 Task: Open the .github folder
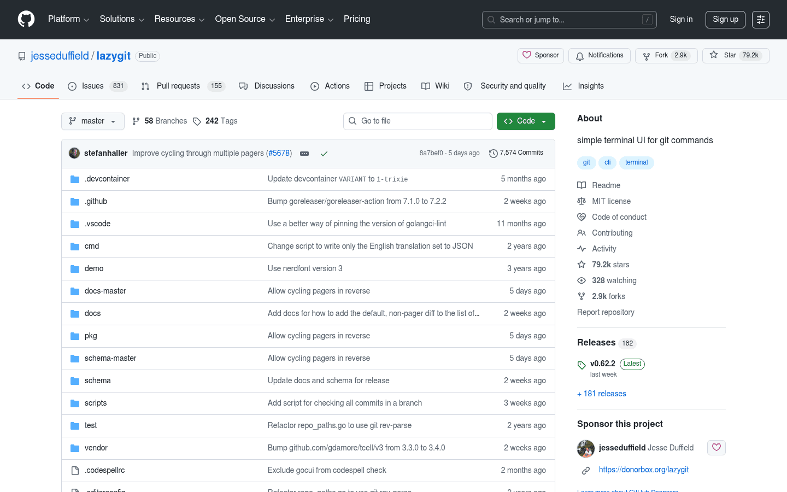click(96, 201)
